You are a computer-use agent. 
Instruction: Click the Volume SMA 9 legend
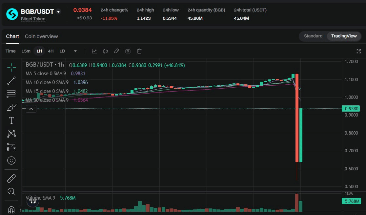pos(40,198)
